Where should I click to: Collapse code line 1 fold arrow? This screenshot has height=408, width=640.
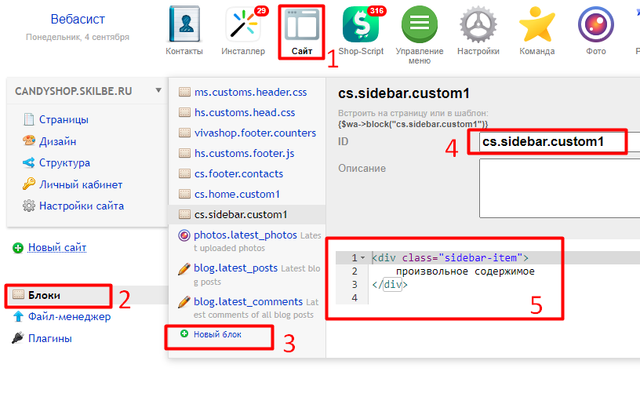coord(362,257)
